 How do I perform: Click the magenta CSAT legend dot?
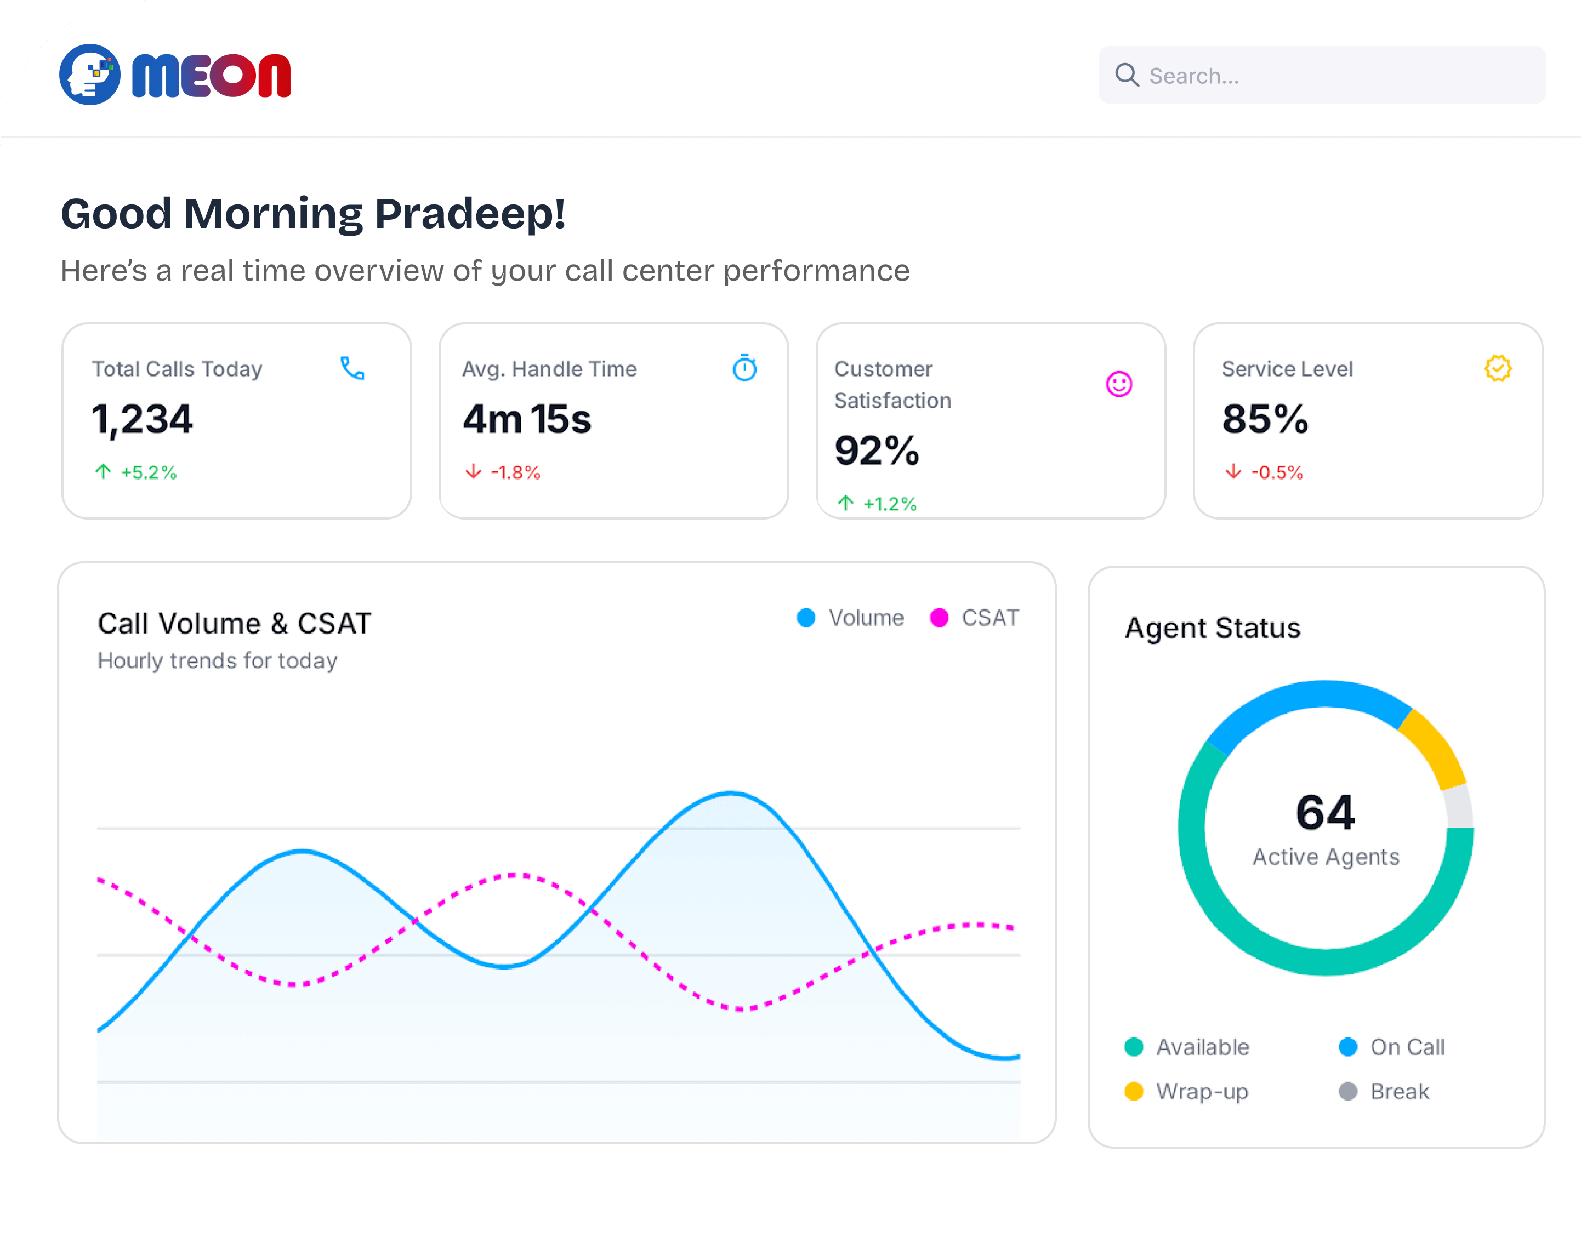pos(939,617)
